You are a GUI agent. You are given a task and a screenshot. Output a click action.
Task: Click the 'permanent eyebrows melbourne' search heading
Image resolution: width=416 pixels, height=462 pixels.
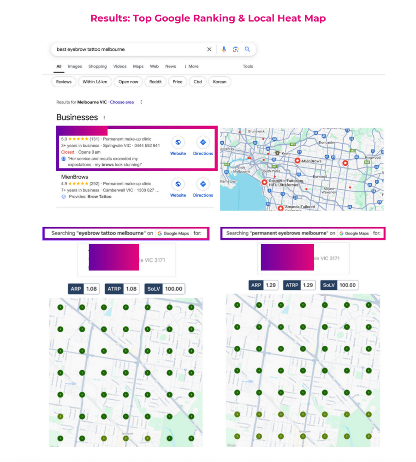tap(303, 234)
